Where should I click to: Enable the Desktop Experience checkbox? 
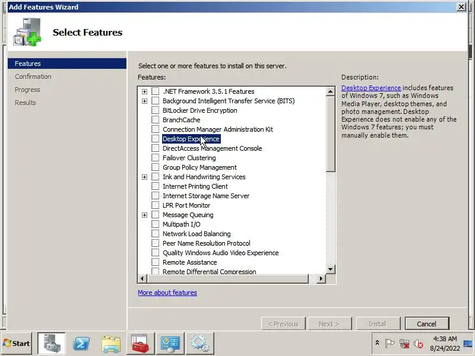point(155,139)
